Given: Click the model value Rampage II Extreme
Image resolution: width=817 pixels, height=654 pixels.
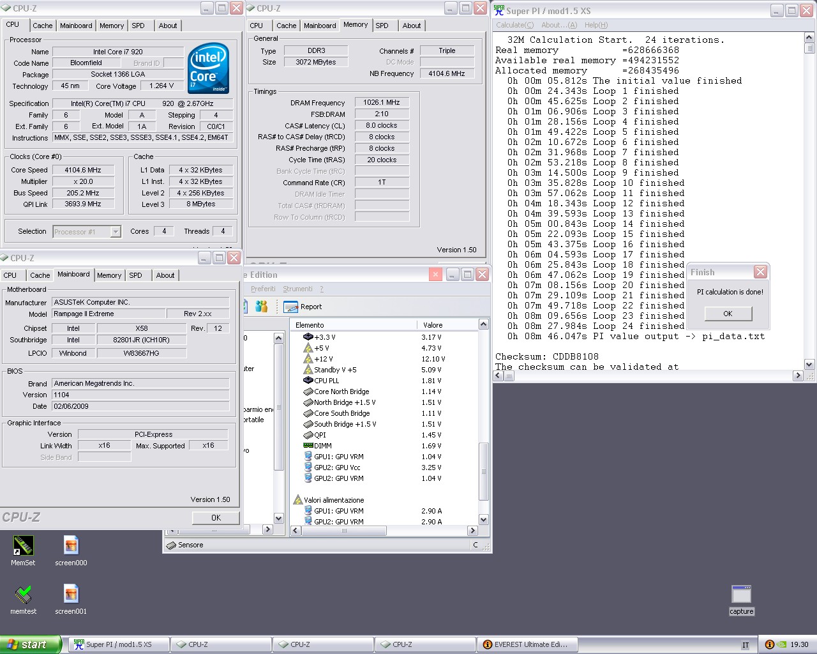Looking at the screenshot, I should coord(109,314).
